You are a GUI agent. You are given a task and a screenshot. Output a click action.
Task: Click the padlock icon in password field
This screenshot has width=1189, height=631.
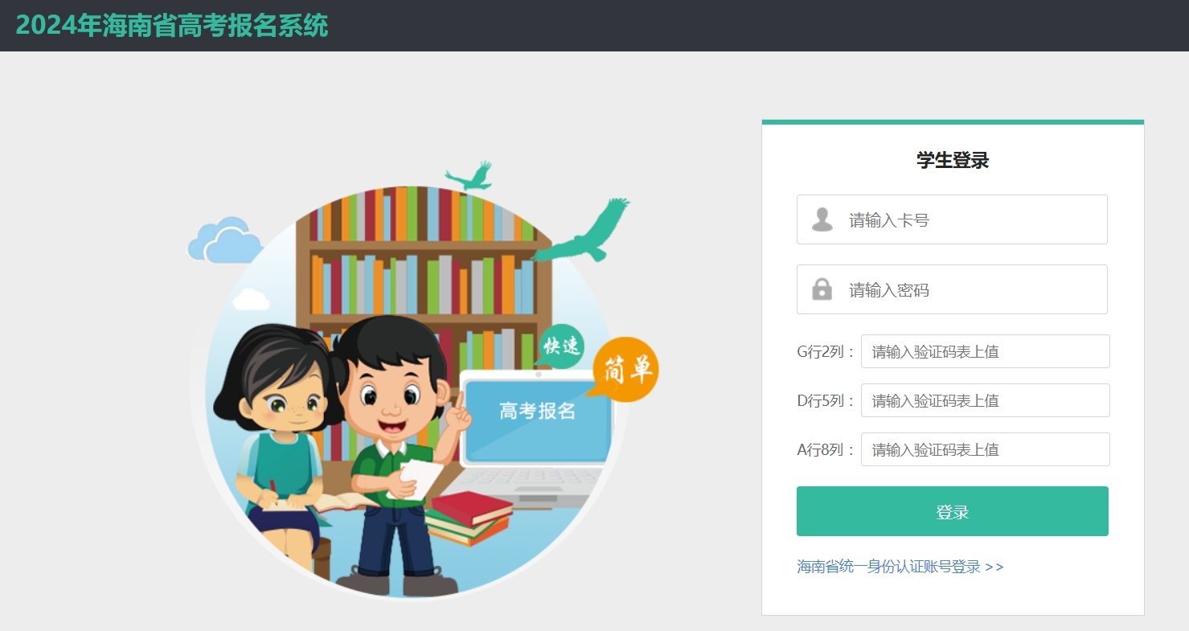point(822,289)
